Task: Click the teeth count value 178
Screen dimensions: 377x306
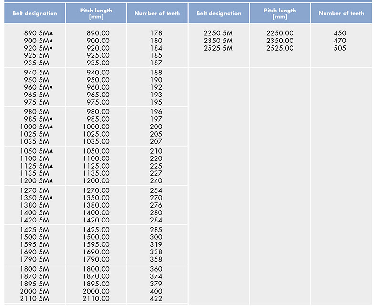Action: click(156, 33)
